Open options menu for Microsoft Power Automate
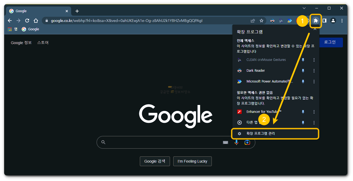This screenshot has width=353, height=181. click(314, 81)
